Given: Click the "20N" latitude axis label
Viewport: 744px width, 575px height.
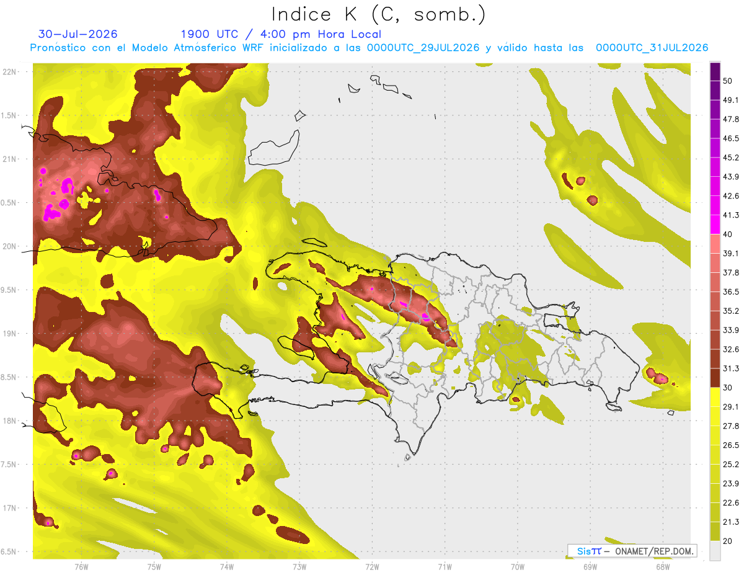Looking at the screenshot, I should [11, 246].
